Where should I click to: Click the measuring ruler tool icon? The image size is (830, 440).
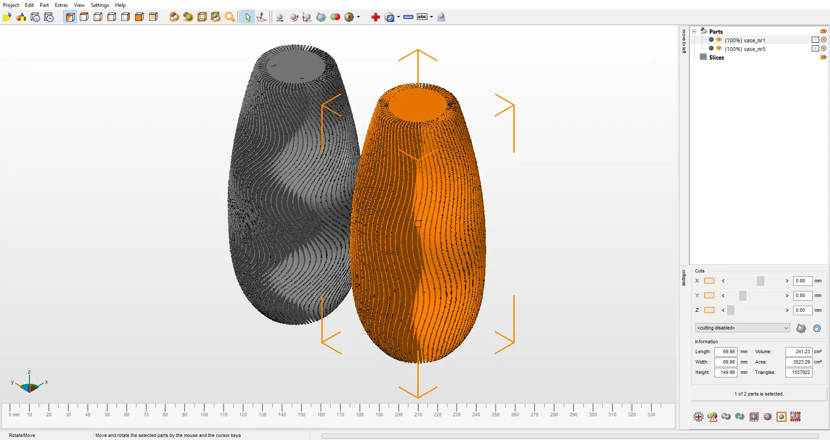coord(408,17)
